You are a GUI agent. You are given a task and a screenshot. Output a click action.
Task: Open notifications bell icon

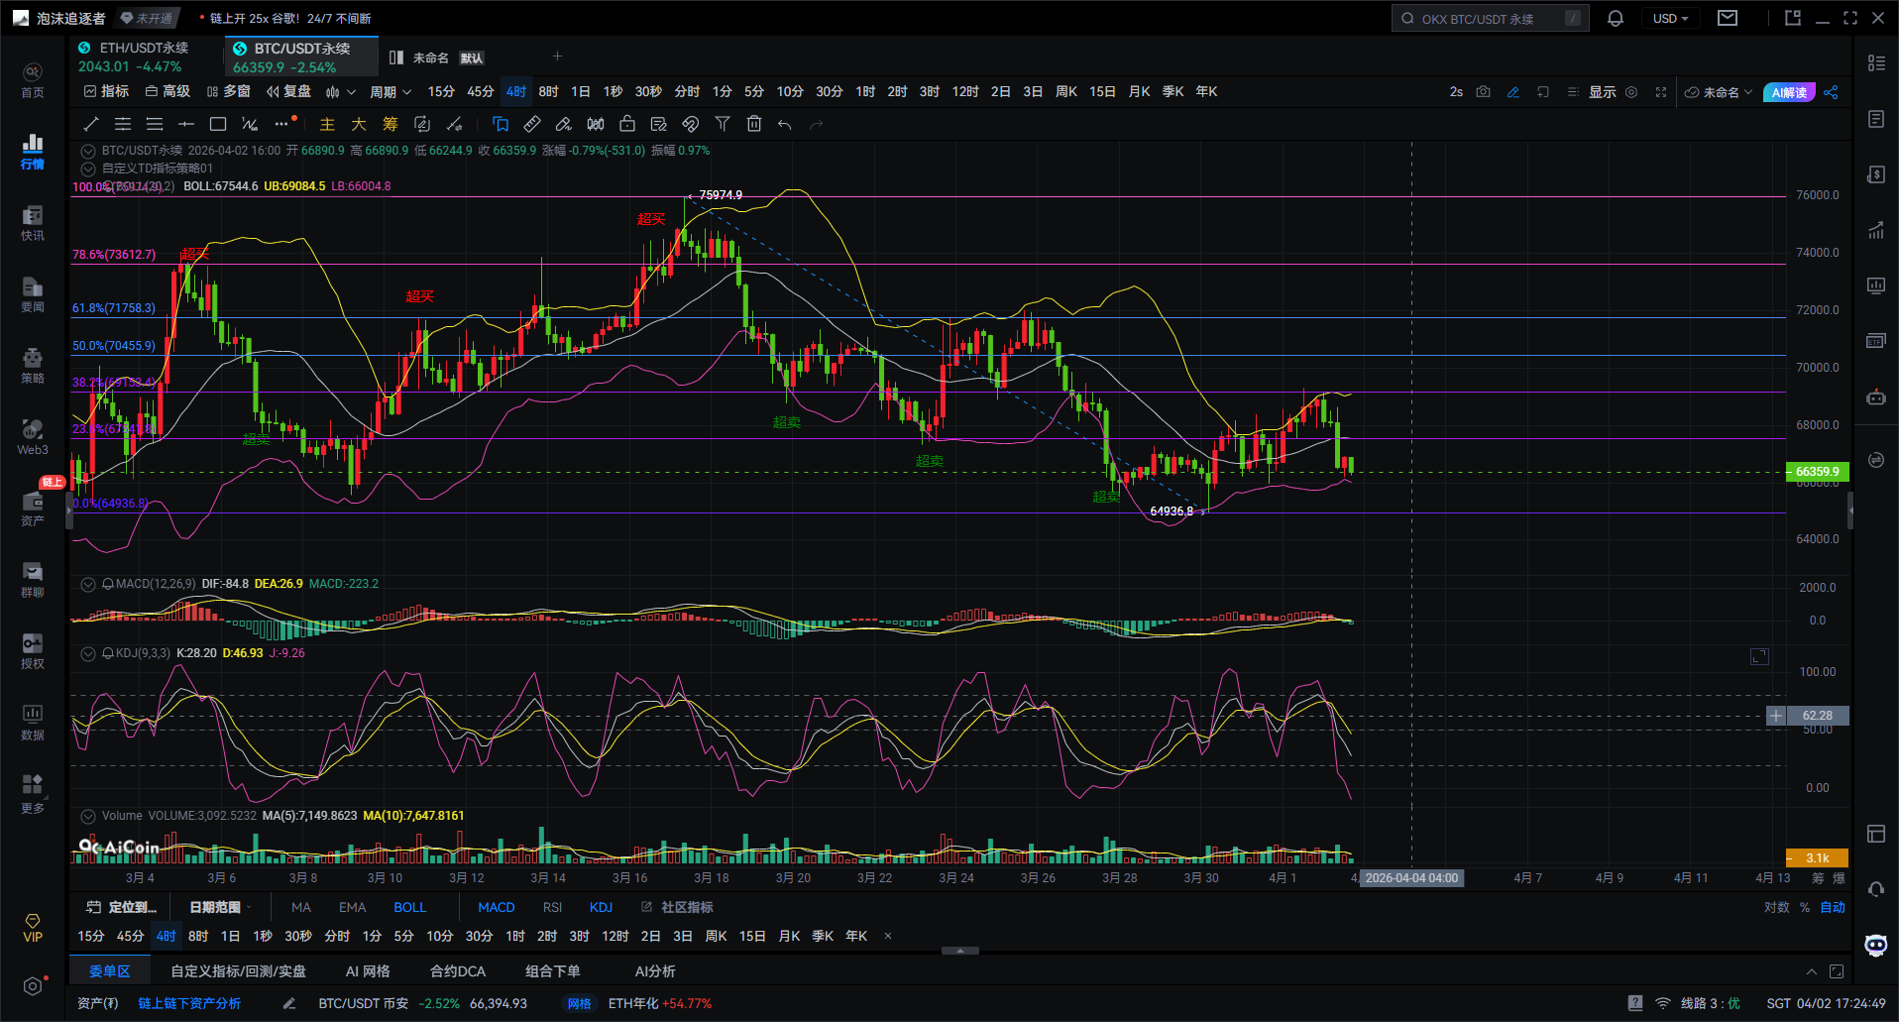pyautogui.click(x=1615, y=19)
